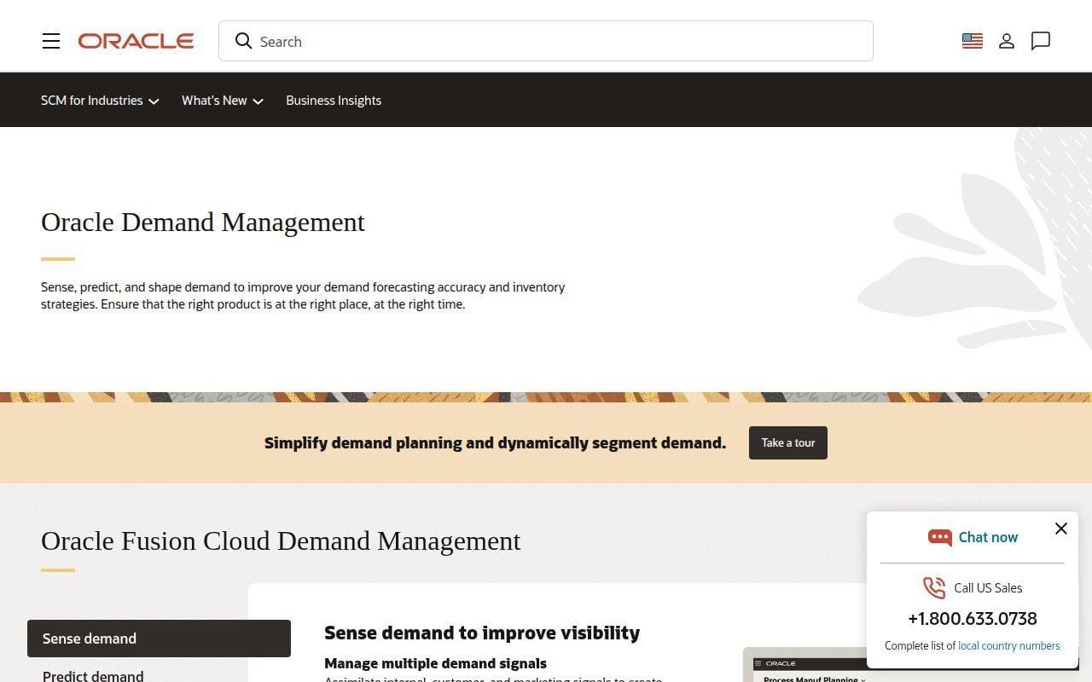Click into the Search input field
This screenshot has height=682, width=1092.
(546, 41)
